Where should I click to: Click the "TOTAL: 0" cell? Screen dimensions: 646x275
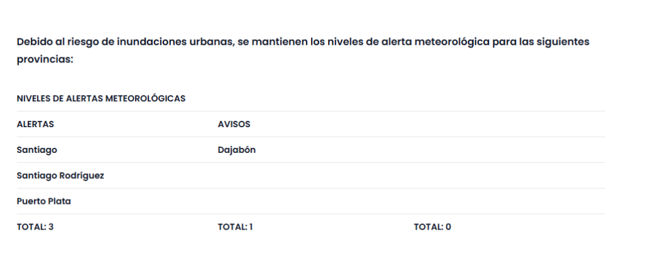point(432,227)
